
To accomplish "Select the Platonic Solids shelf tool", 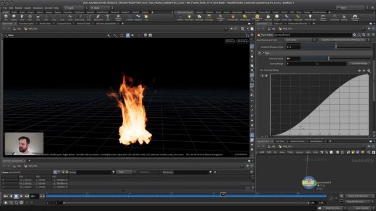I will (x=118, y=17).
